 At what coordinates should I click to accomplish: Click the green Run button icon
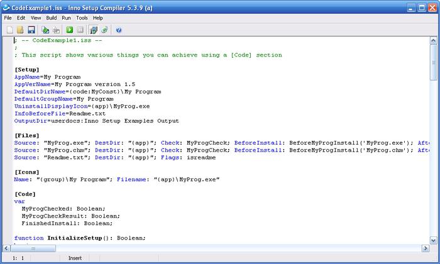click(x=70, y=30)
